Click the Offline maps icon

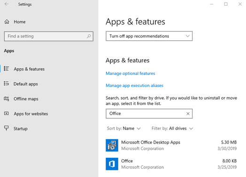pos(7,99)
